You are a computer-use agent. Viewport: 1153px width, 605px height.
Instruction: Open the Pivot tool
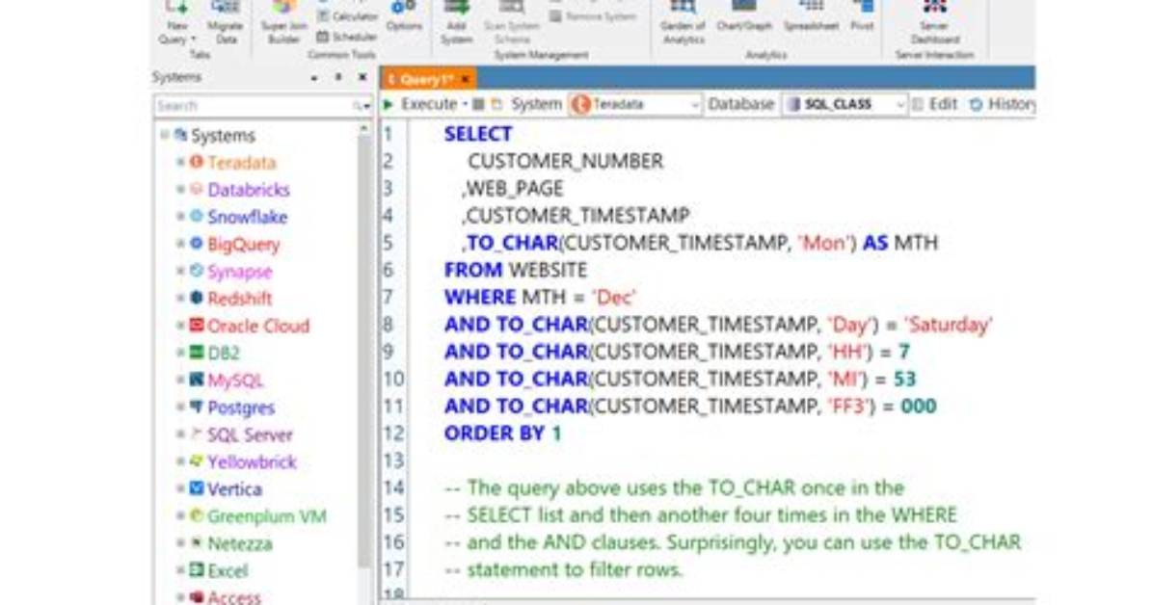862,16
